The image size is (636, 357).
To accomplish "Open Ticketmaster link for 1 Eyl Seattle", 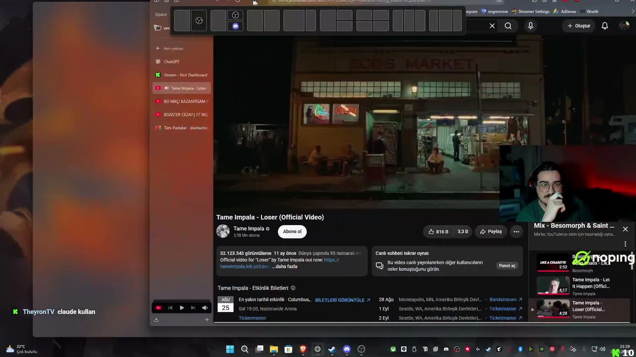I will [506, 308].
